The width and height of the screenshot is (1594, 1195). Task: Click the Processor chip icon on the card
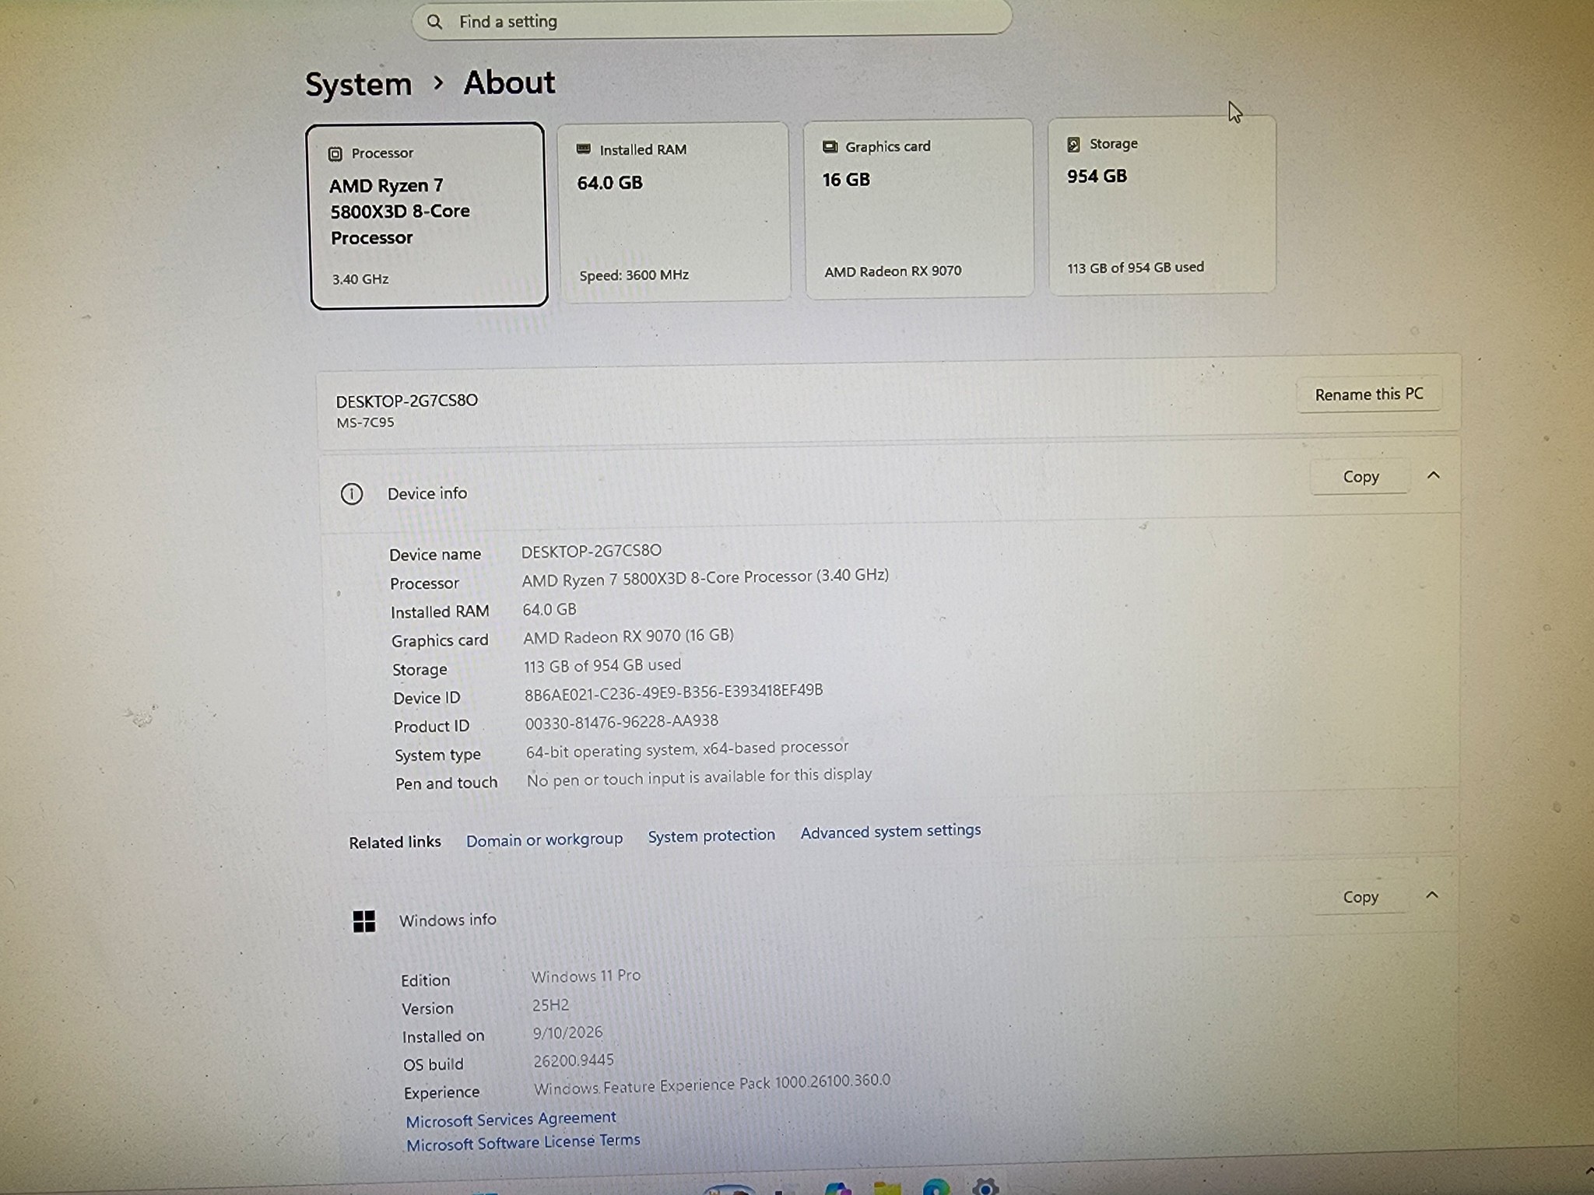point(335,154)
